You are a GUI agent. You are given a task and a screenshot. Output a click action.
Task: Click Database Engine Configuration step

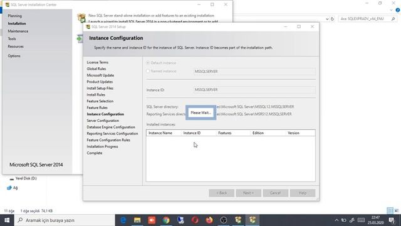tap(111, 127)
